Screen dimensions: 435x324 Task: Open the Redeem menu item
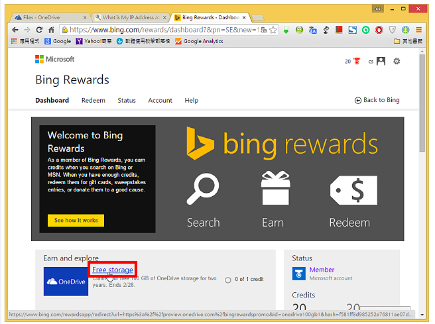tap(93, 100)
